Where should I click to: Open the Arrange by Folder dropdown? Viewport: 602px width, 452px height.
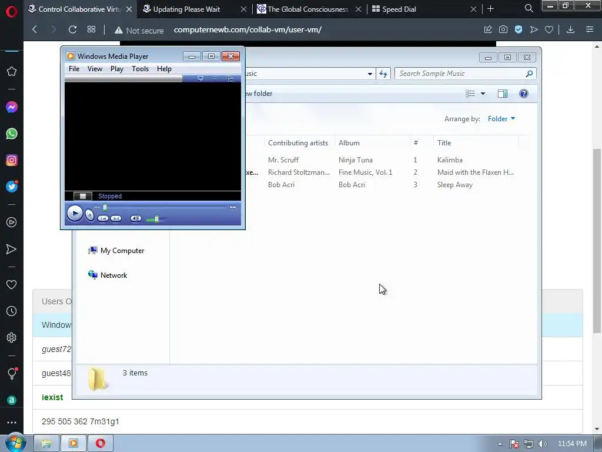click(501, 119)
